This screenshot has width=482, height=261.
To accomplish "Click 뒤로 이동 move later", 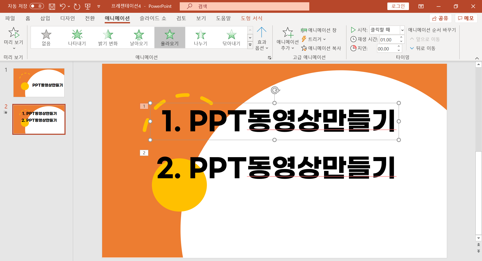I will coord(423,48).
